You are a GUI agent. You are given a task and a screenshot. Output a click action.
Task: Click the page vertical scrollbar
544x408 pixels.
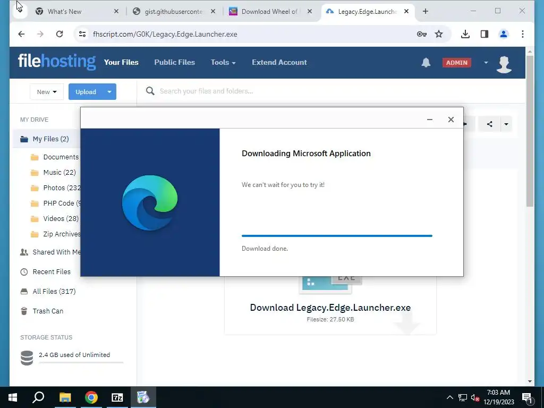pyautogui.click(x=530, y=131)
